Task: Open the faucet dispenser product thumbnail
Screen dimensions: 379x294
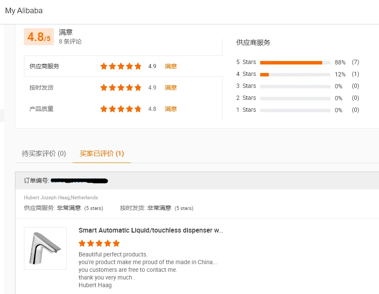Action: (45, 248)
